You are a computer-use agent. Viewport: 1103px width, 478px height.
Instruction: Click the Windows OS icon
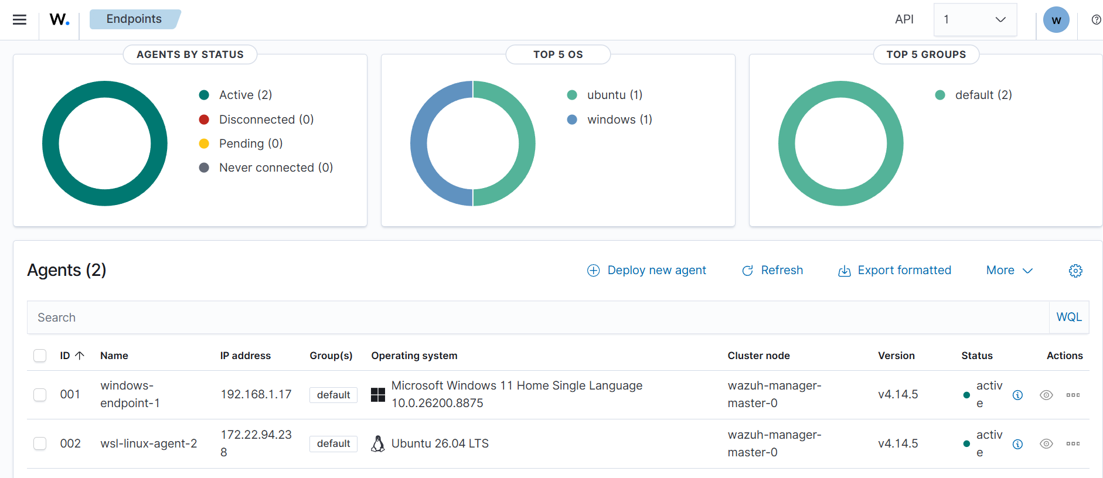pyautogui.click(x=378, y=395)
